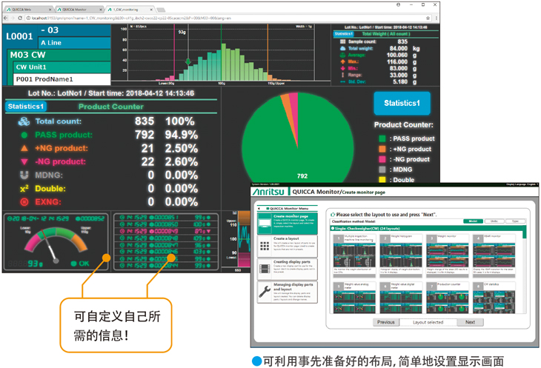Switch to the QUICCA Web browser tab
Viewport: 541px width, 368px height.
[x=27, y=10]
